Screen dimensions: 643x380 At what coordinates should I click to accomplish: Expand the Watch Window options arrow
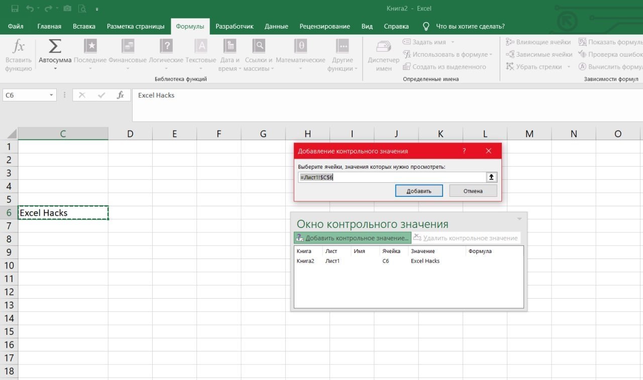[519, 219]
